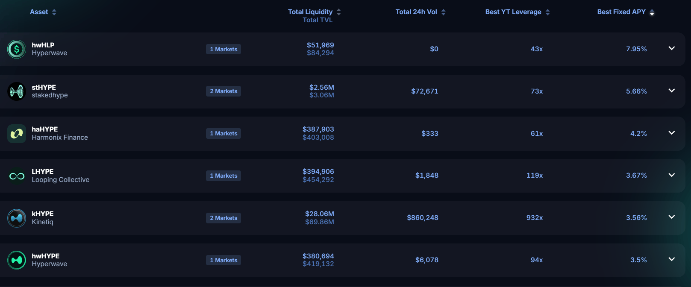
Task: Click kHYPE's 2 Markets badge
Action: pyautogui.click(x=223, y=218)
